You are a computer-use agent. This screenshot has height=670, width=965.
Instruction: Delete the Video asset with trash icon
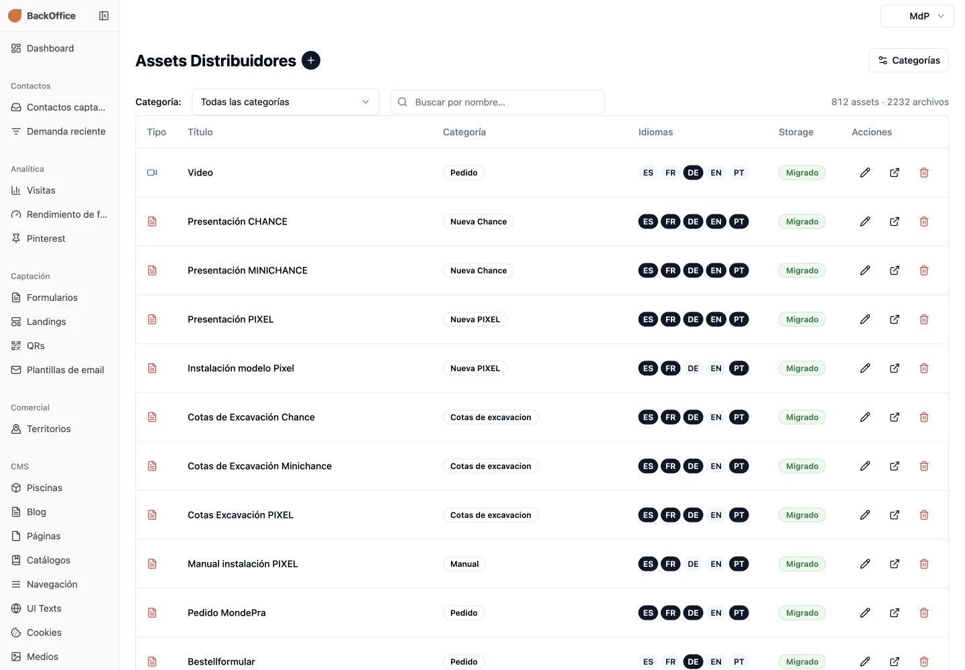click(x=924, y=173)
